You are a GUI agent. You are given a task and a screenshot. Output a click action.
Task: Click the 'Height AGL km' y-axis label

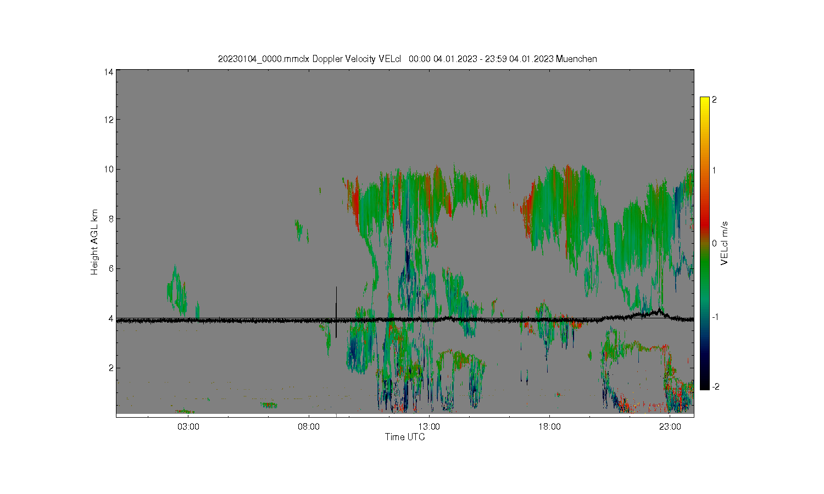pyautogui.click(x=94, y=242)
